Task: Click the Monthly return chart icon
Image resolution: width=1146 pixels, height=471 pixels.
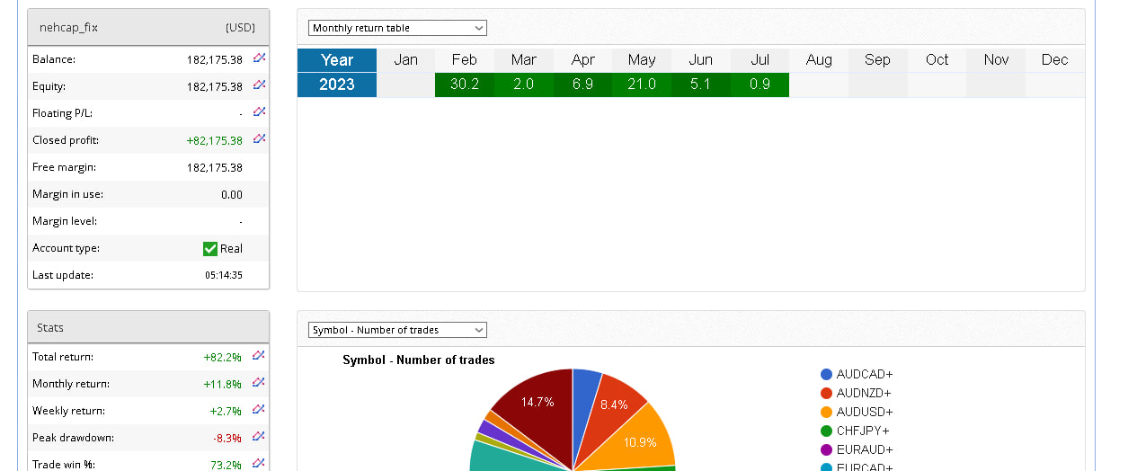Action: click(259, 383)
